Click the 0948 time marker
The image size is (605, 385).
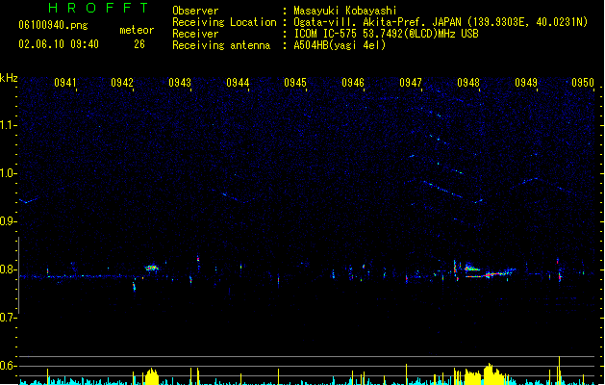click(x=468, y=83)
